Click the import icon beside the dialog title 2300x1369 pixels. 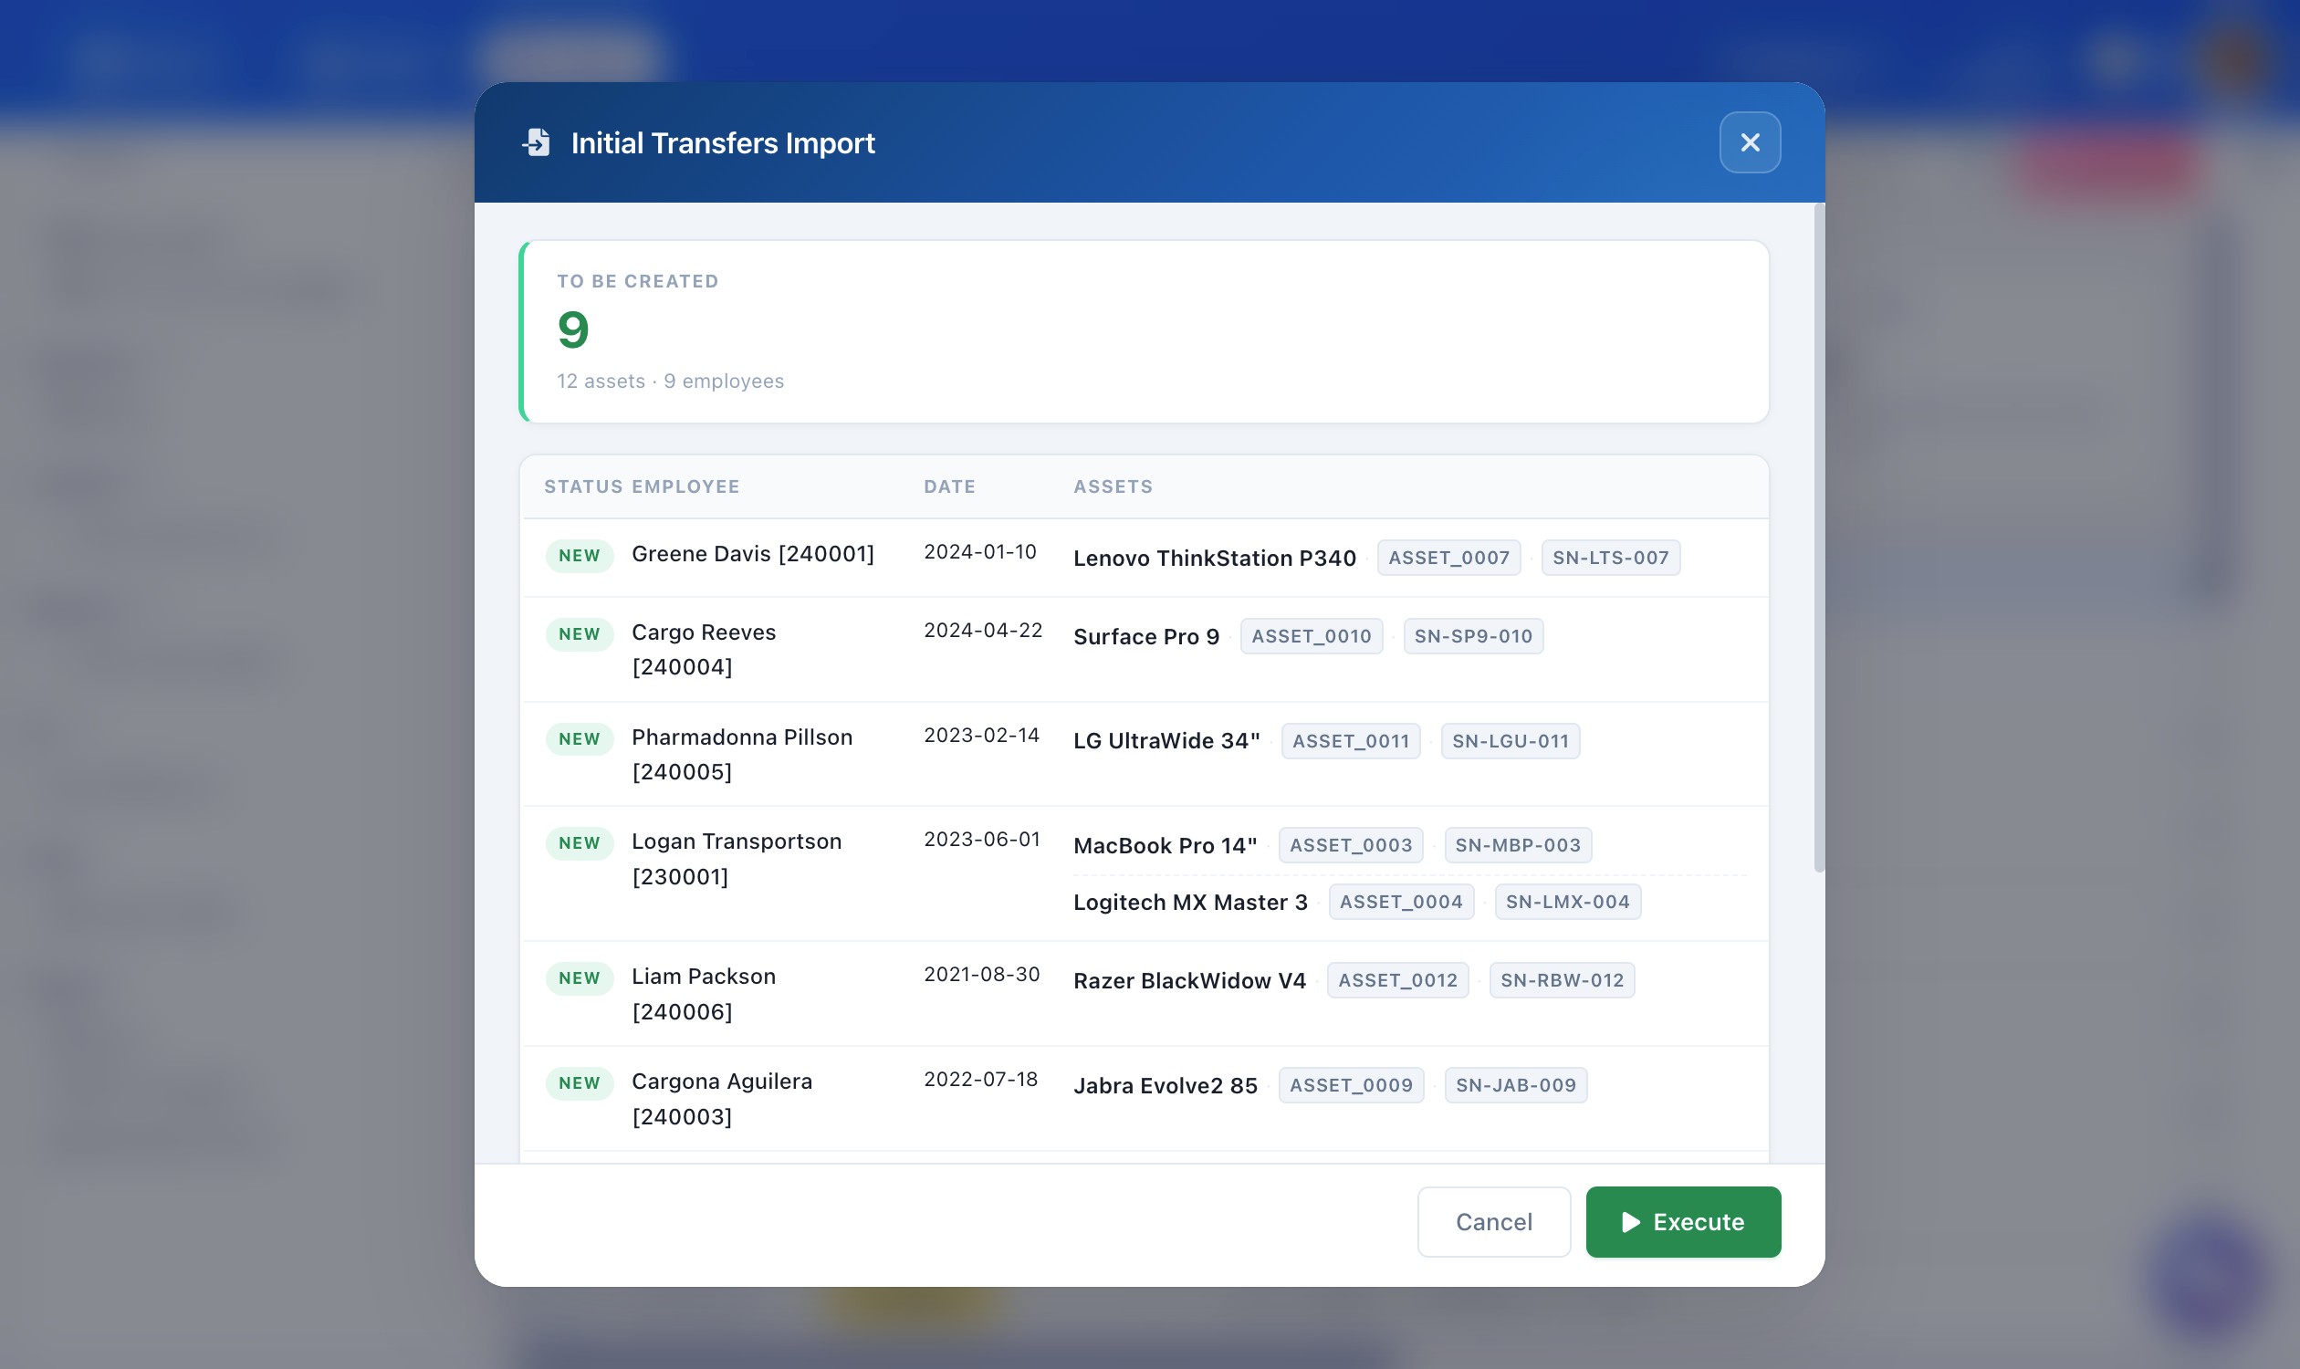(536, 142)
